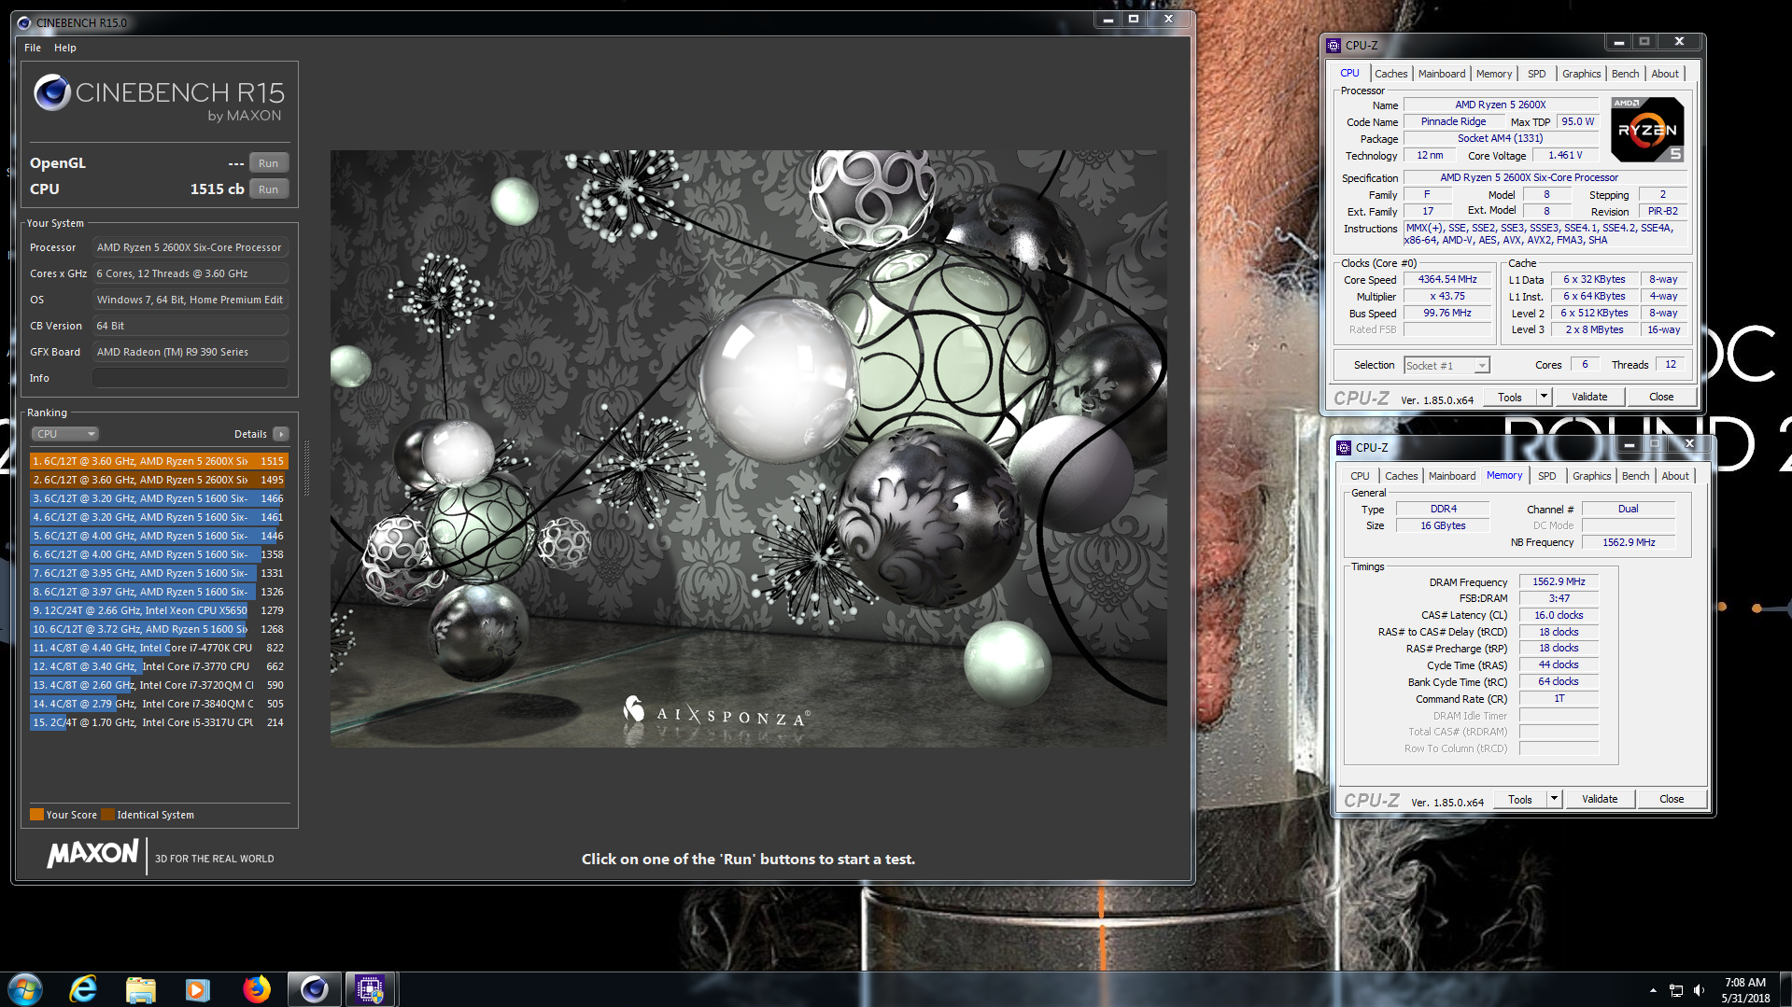Click the Details arrow button in Ranking
This screenshot has height=1007, width=1792.
[281, 434]
